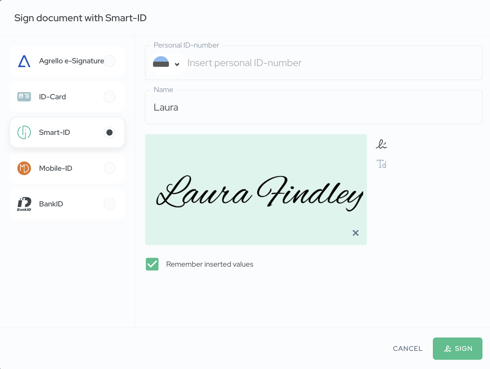490x369 pixels.
Task: Click the ID-Card icon
Action: tap(24, 97)
